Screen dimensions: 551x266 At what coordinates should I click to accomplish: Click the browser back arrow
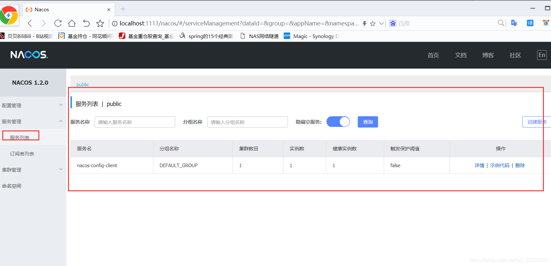point(30,23)
